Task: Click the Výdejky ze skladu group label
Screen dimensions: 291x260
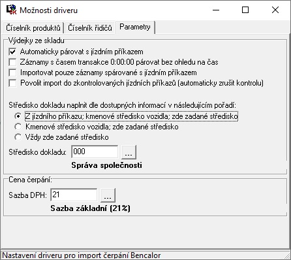Action: [37, 41]
